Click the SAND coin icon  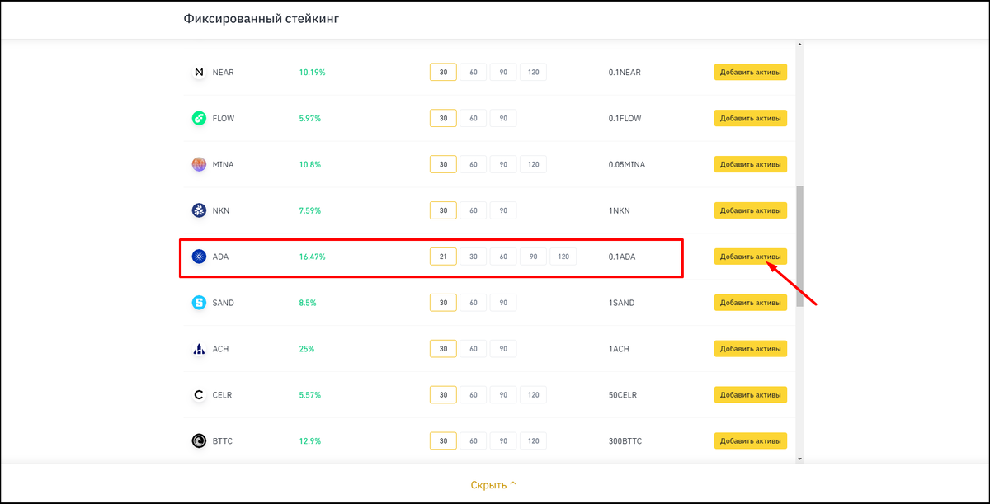pyautogui.click(x=199, y=303)
